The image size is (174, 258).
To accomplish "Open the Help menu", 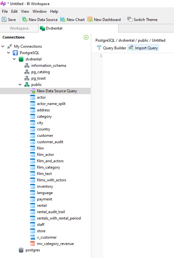I will [x=54, y=11].
